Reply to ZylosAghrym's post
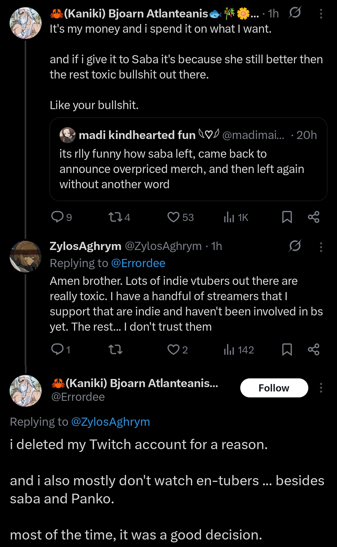Viewport: 337px width, 547px height. pos(57,349)
